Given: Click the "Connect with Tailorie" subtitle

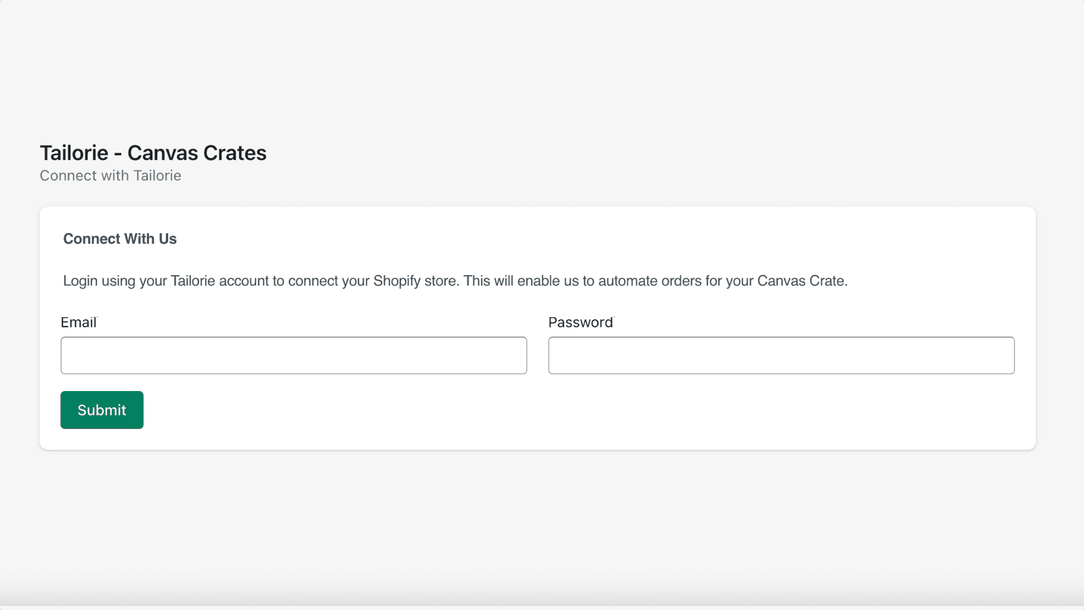Looking at the screenshot, I should click(x=110, y=176).
